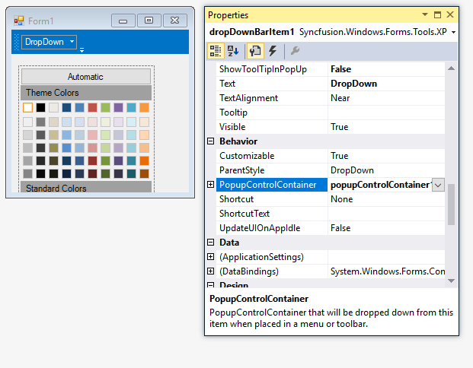Click the Property Pages wrench icon
The image size is (473, 368).
pyautogui.click(x=295, y=51)
